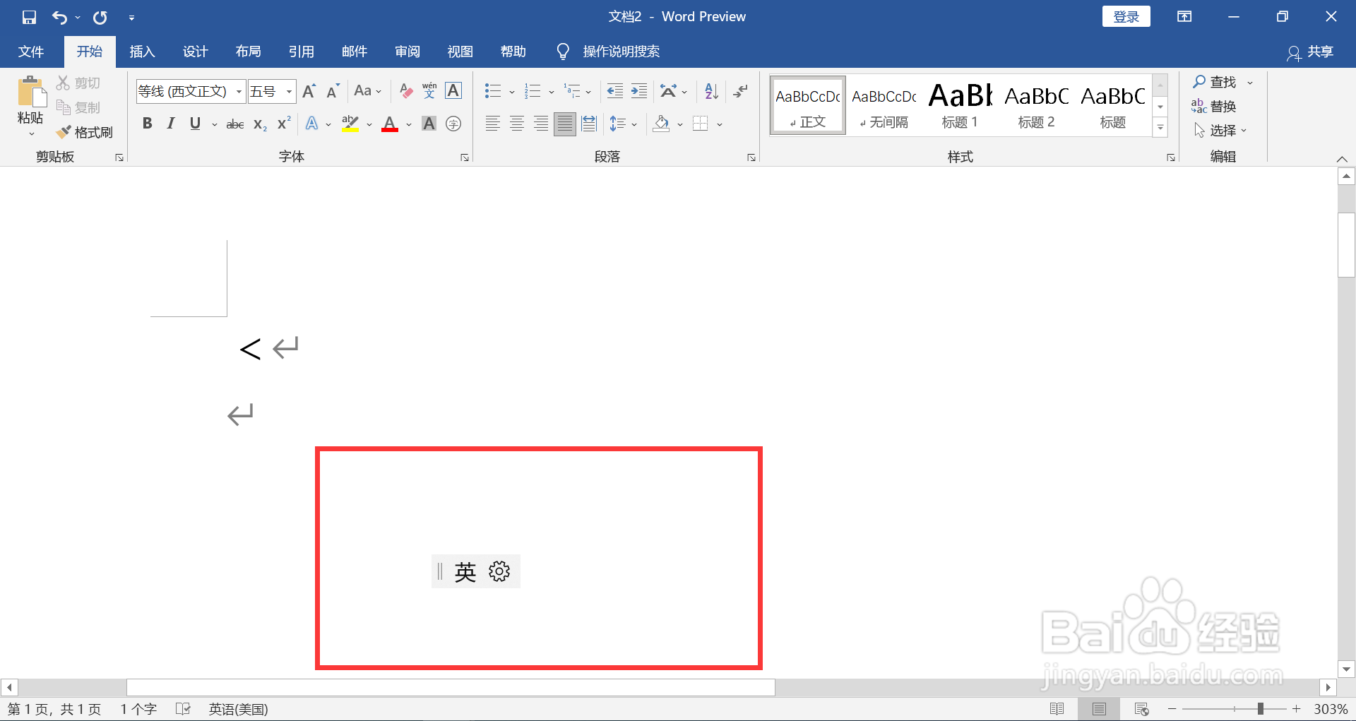The image size is (1356, 721).
Task: Toggle underline formatting
Action: [x=195, y=124]
